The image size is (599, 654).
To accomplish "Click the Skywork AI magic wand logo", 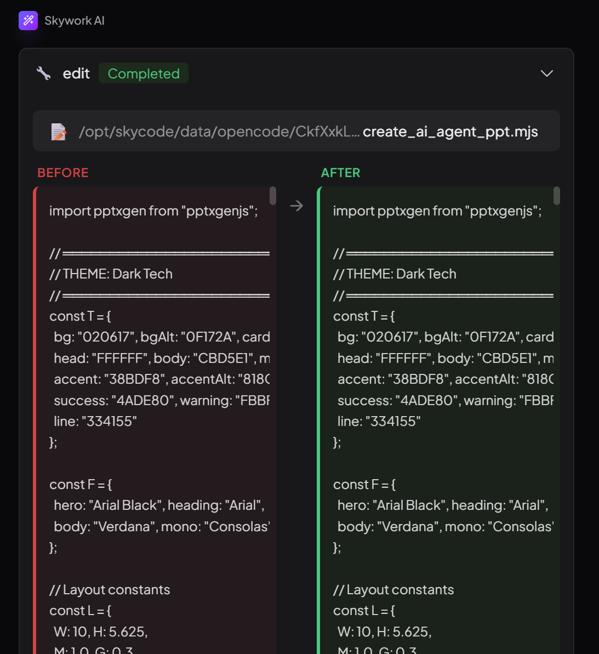I will pyautogui.click(x=28, y=21).
